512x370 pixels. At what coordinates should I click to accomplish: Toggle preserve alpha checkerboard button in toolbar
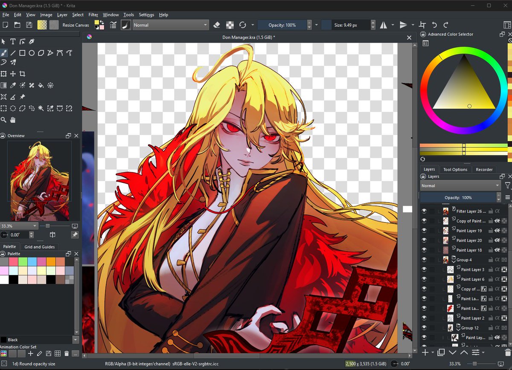coord(230,25)
